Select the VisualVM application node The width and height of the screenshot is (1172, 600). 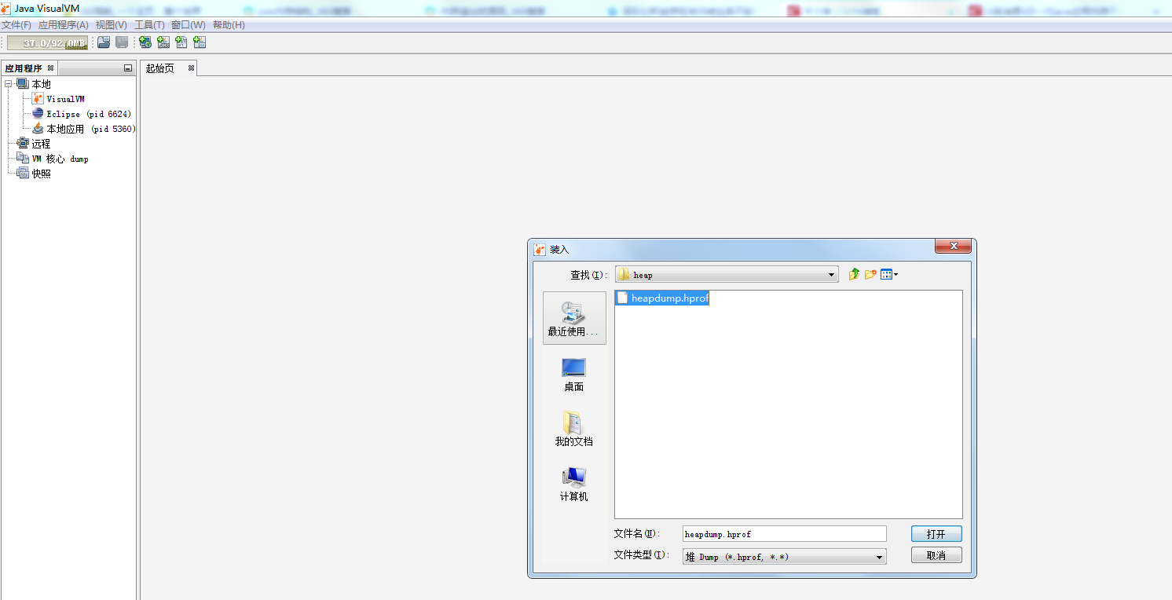pos(65,99)
